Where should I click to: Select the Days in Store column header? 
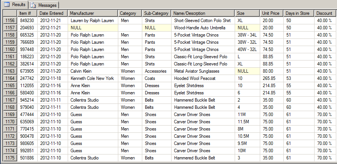(x=299, y=13)
